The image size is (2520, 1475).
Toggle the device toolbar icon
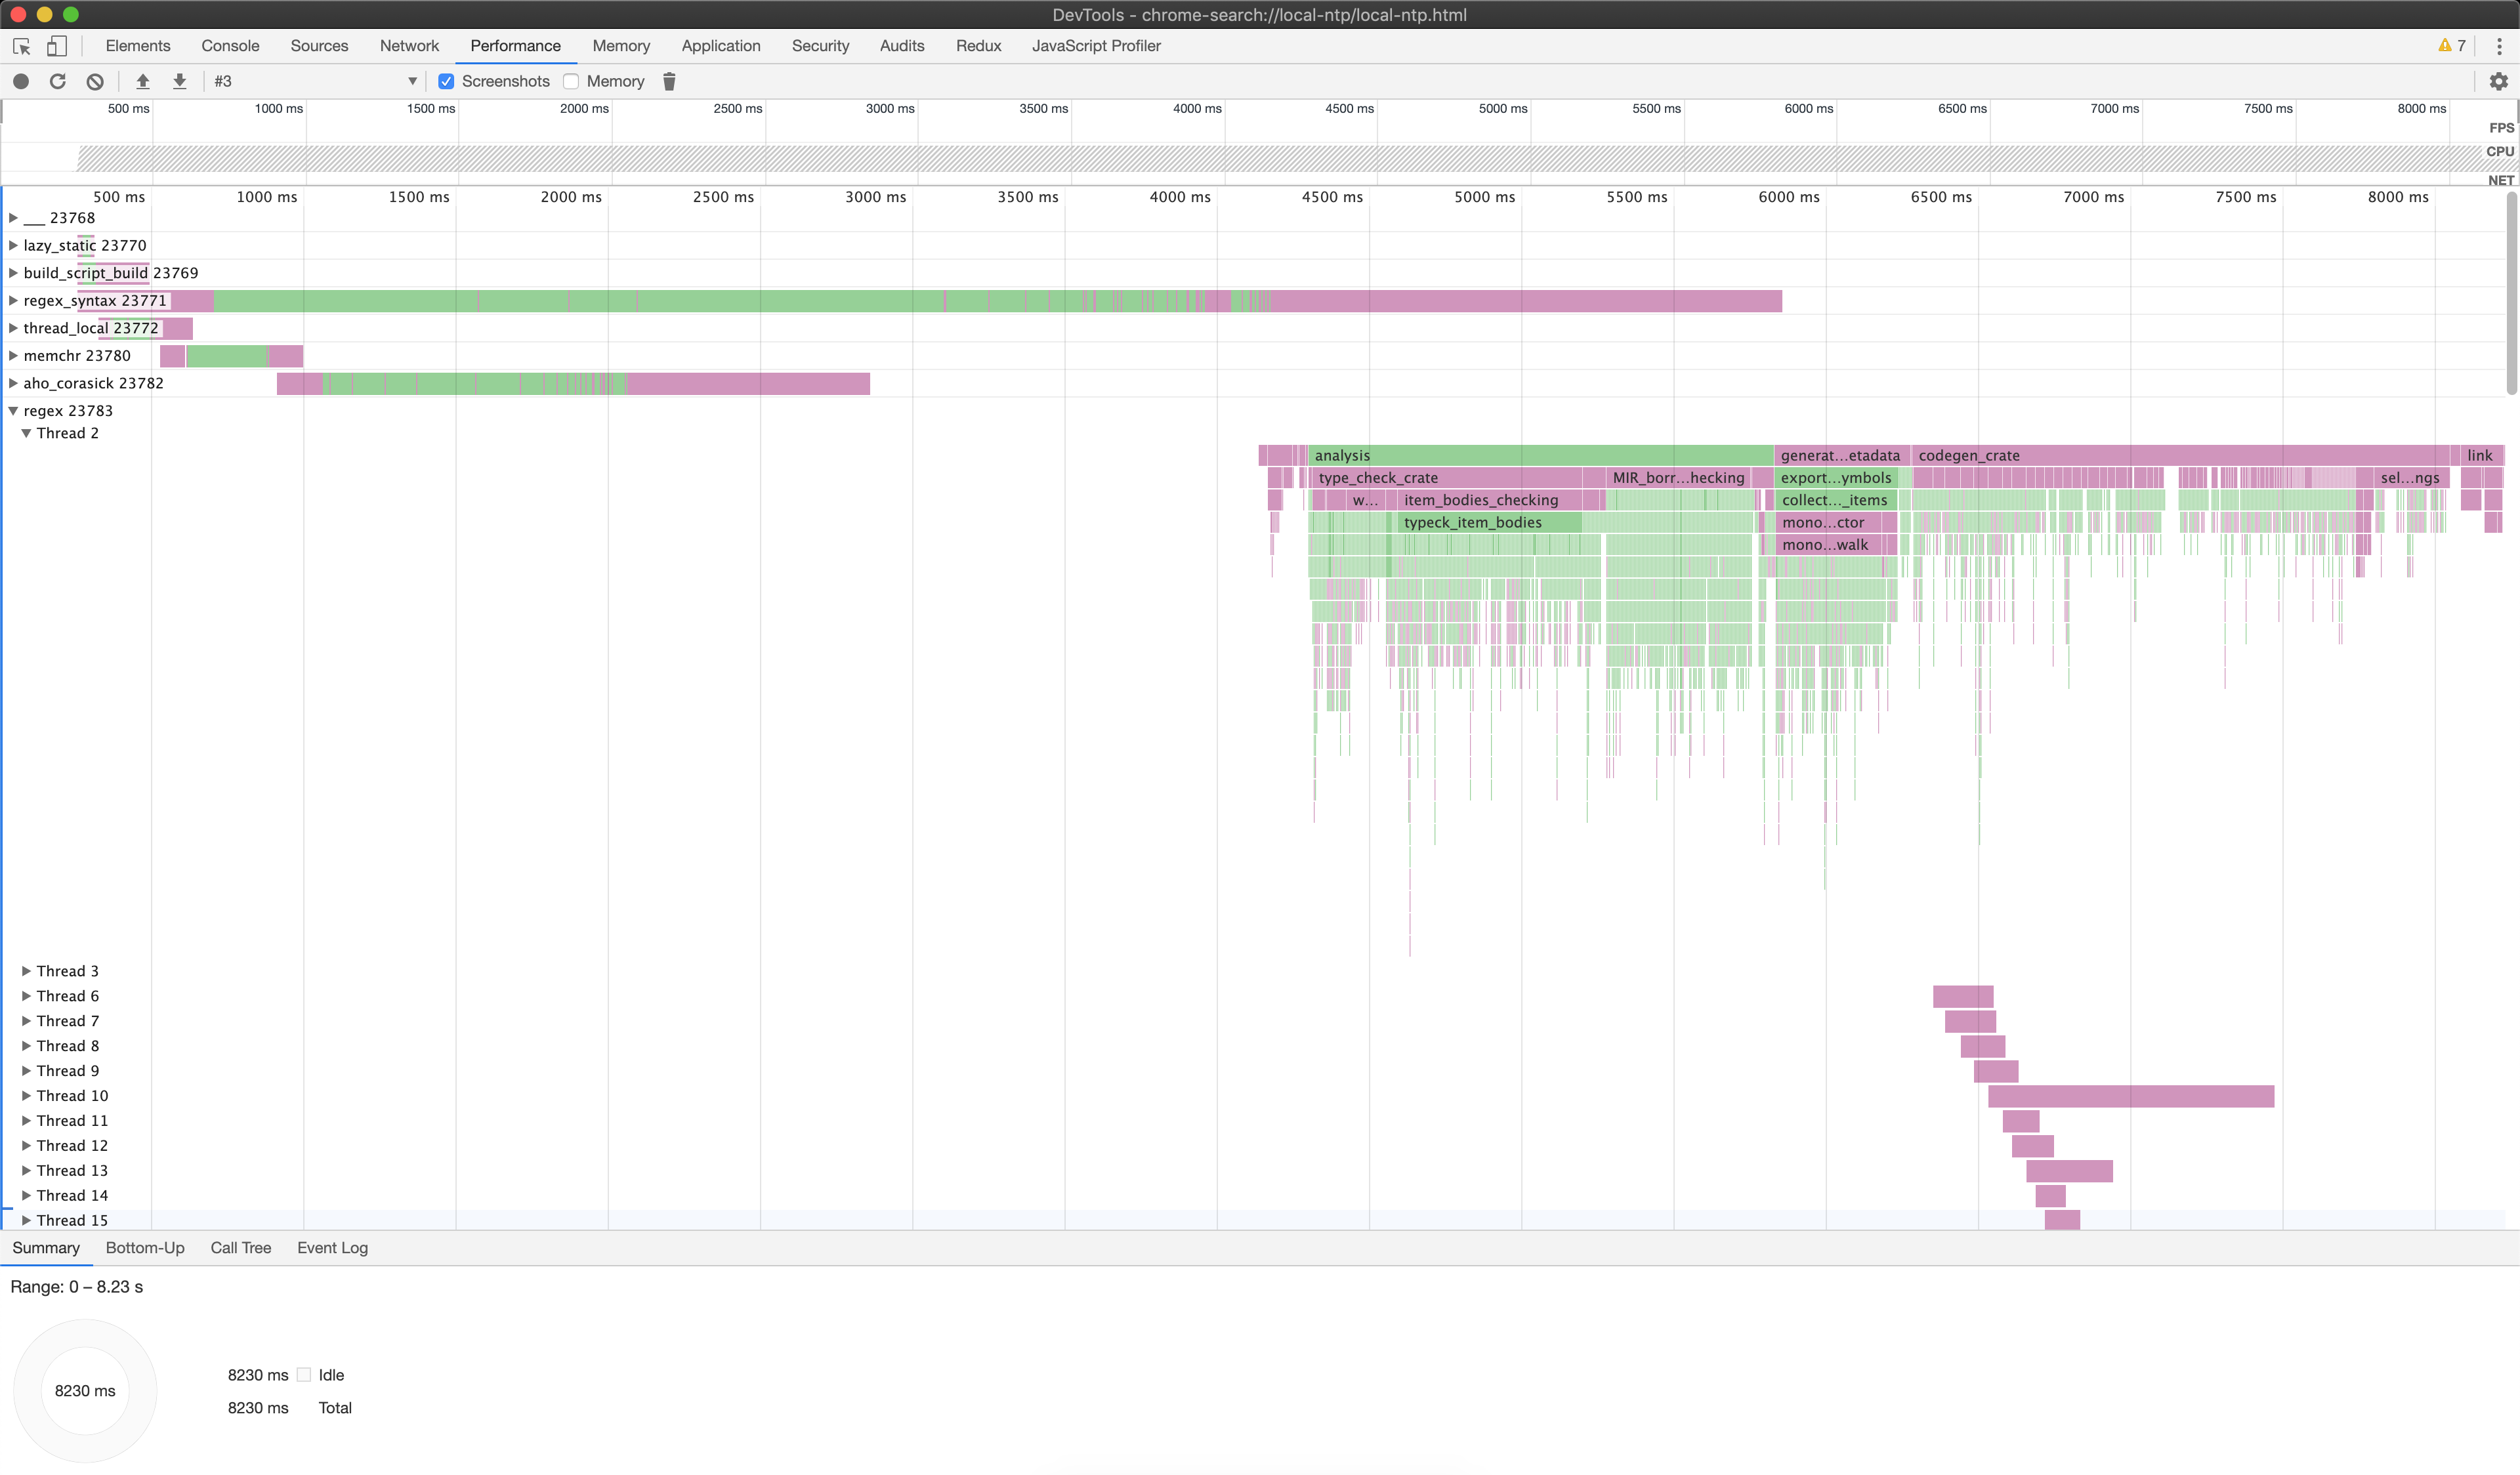pyautogui.click(x=57, y=46)
